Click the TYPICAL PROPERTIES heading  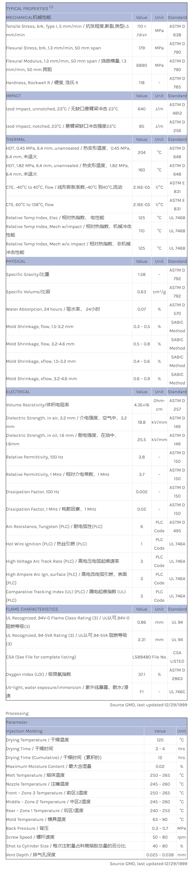[27, 9]
